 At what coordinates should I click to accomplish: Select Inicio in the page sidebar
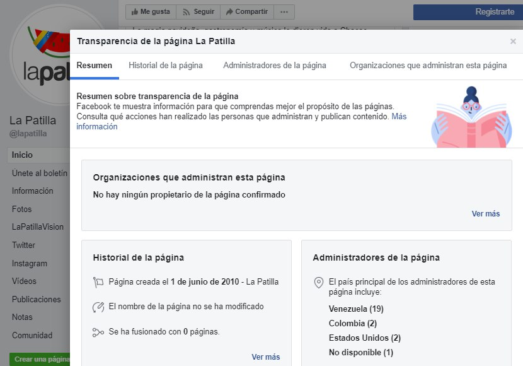[x=38, y=155]
